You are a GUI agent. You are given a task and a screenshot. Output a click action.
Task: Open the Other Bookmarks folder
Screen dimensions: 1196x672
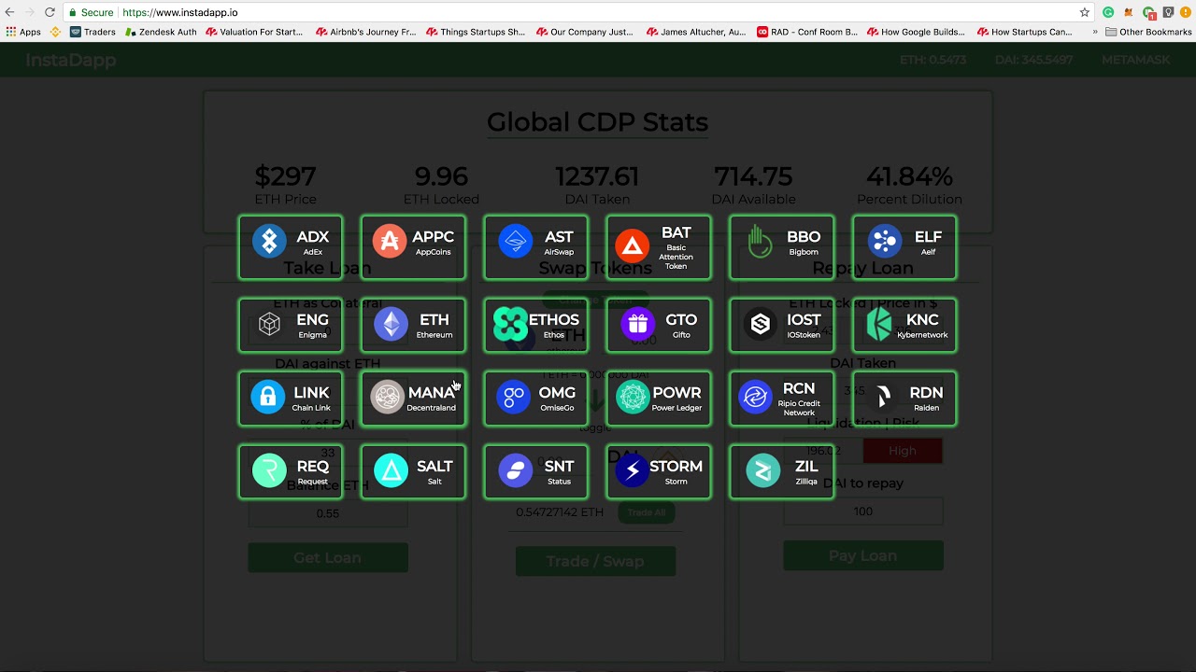[1148, 32]
